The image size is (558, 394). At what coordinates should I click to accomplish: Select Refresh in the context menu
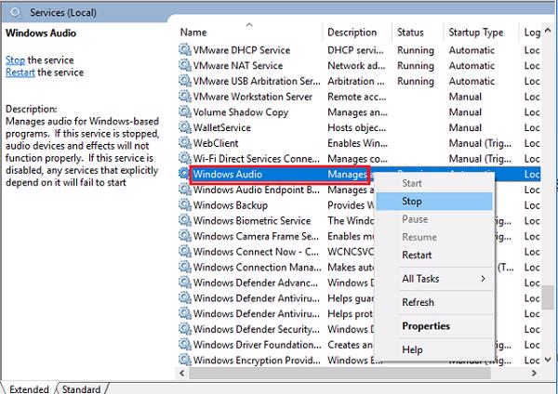pos(434,302)
